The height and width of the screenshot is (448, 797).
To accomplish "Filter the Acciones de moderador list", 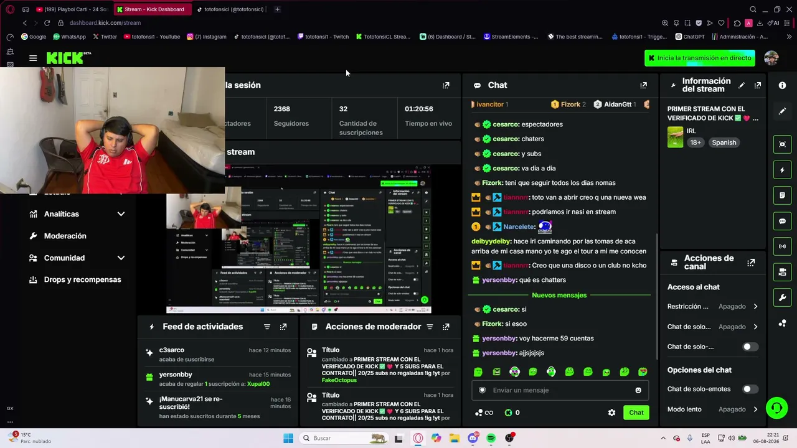I will (x=430, y=327).
